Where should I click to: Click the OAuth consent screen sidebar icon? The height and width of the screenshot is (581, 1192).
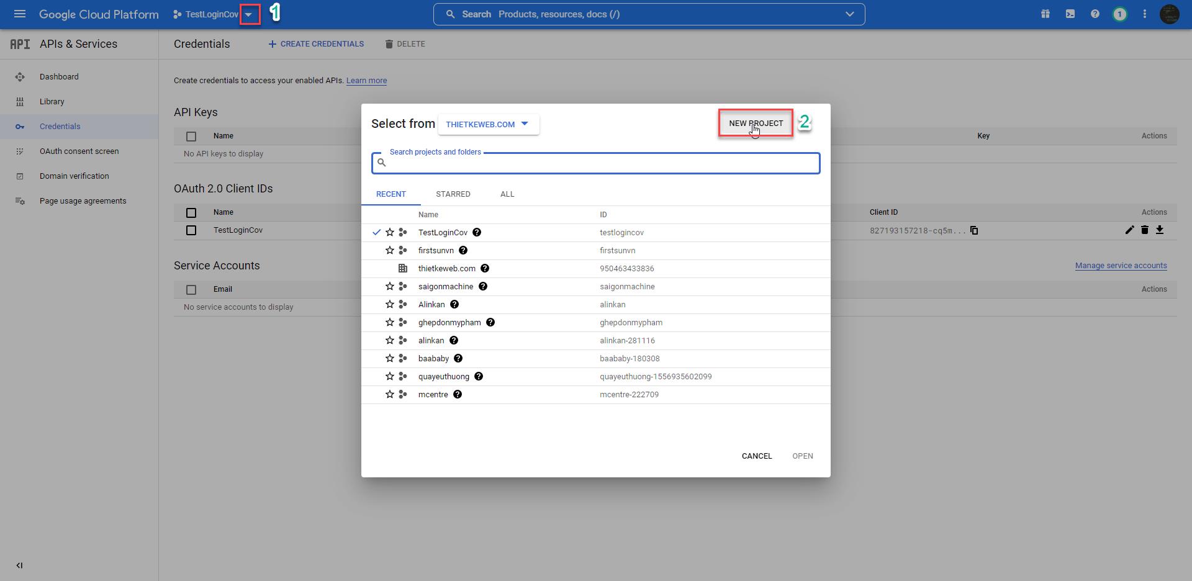point(20,151)
